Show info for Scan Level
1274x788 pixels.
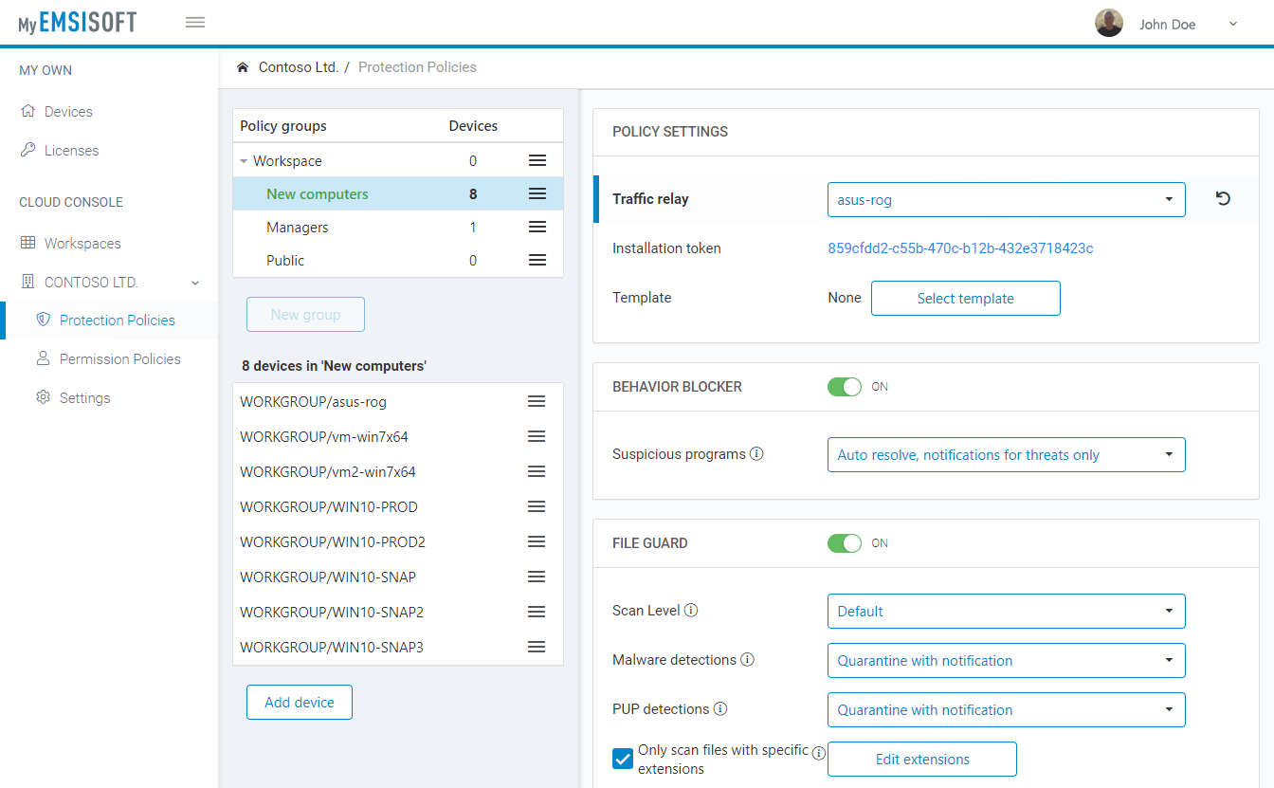coord(691,611)
